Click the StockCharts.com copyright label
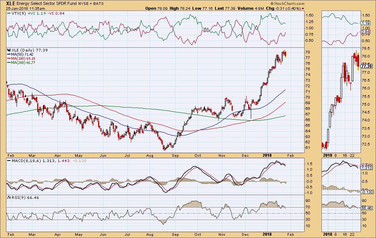 tap(287, 3)
